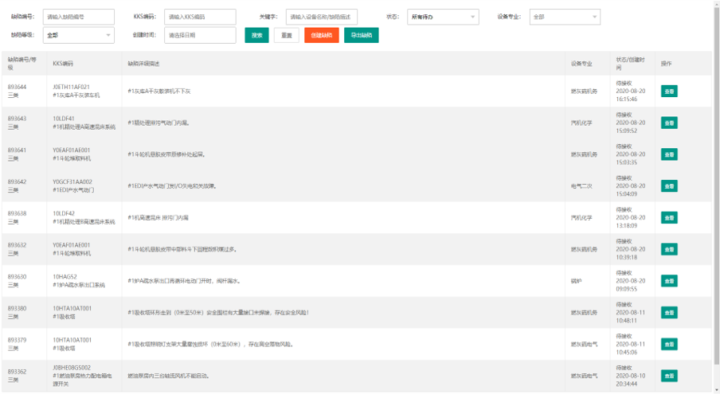Click the 关键字 keyword input field
The width and height of the screenshot is (720, 394).
[322, 17]
